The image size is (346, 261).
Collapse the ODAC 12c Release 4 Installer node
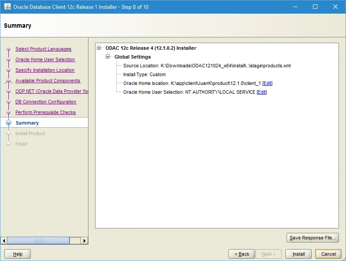[x=99, y=48]
